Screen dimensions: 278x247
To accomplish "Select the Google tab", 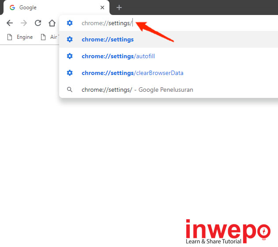I will tap(56, 7).
